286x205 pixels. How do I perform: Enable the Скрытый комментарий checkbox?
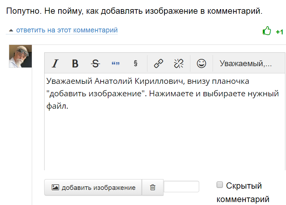[x=219, y=185]
